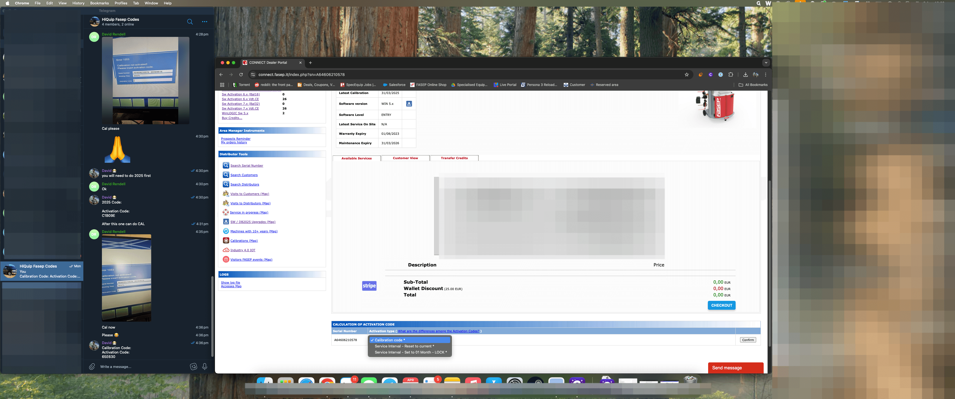Open the Transfer Credits tab

click(454, 158)
